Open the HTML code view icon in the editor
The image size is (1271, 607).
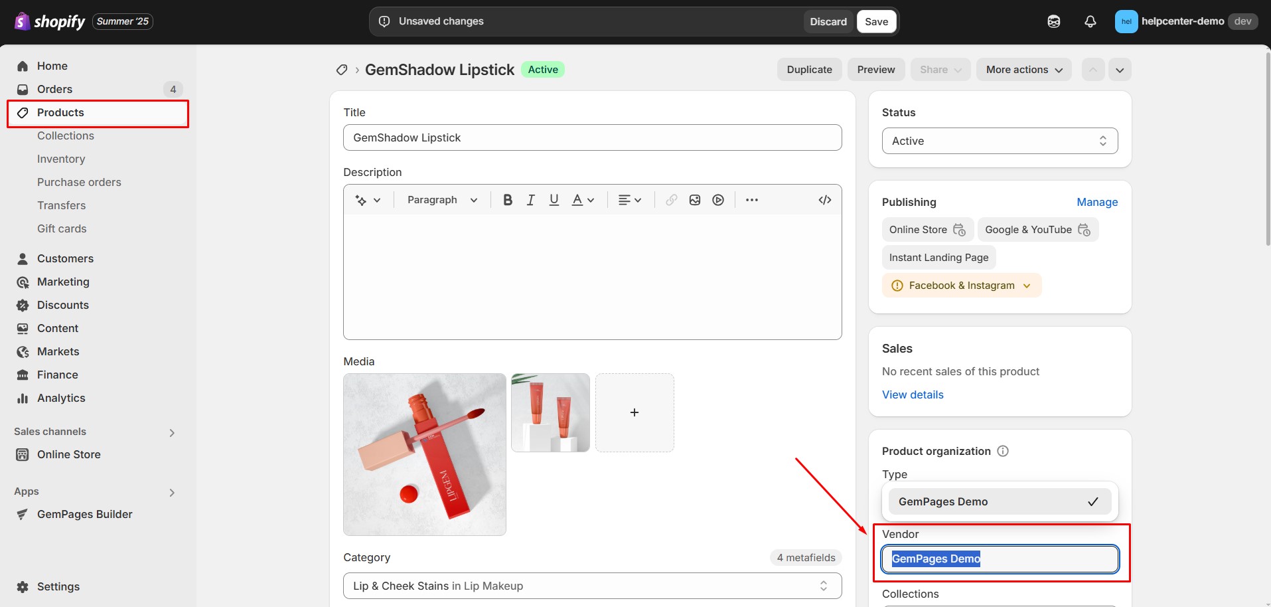click(x=824, y=199)
